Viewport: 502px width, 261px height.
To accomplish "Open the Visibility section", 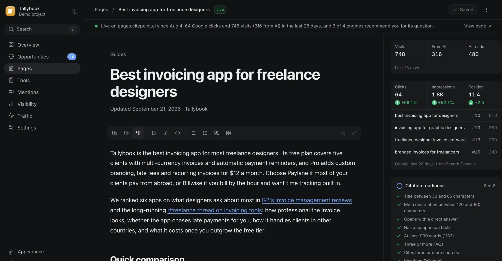I will tap(42, 104).
